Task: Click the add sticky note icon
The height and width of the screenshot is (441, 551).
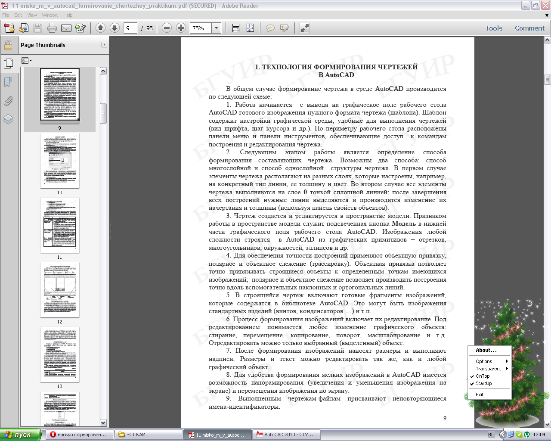Action: click(x=270, y=28)
